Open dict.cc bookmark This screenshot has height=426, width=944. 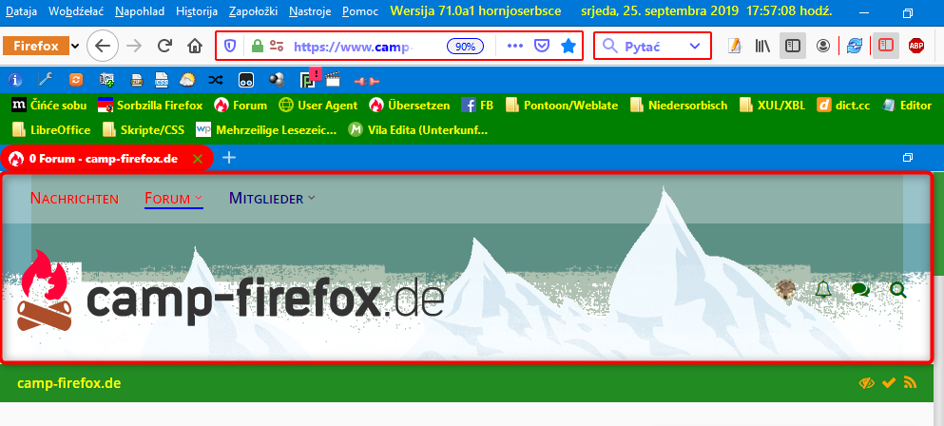click(843, 106)
